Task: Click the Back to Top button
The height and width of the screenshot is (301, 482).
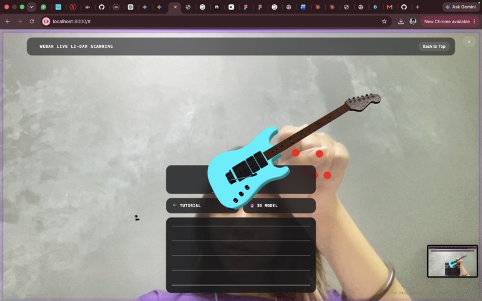Action: pos(434,47)
